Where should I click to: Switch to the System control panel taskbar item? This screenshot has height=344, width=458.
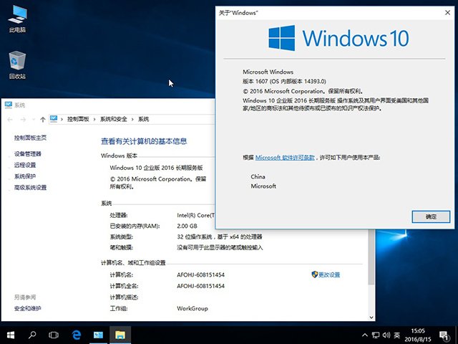[98, 335]
